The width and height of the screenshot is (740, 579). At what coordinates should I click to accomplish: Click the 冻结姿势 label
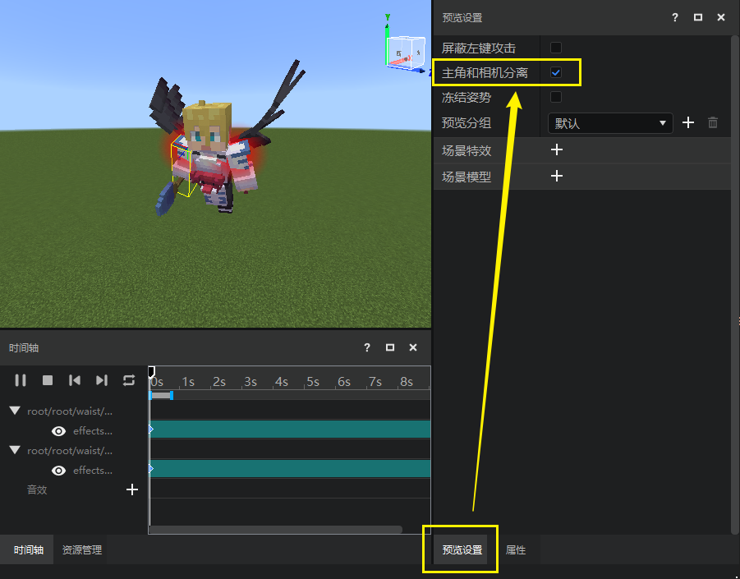point(467,98)
